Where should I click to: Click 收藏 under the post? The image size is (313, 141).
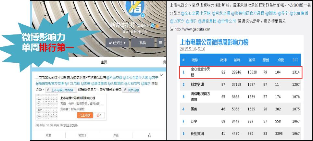point(48,135)
